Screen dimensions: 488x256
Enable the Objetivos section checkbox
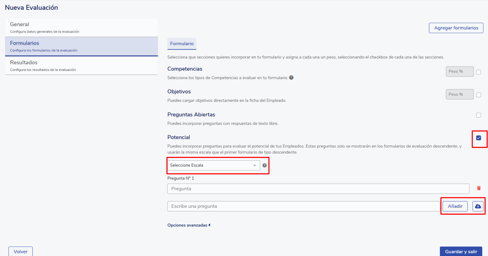(x=479, y=95)
